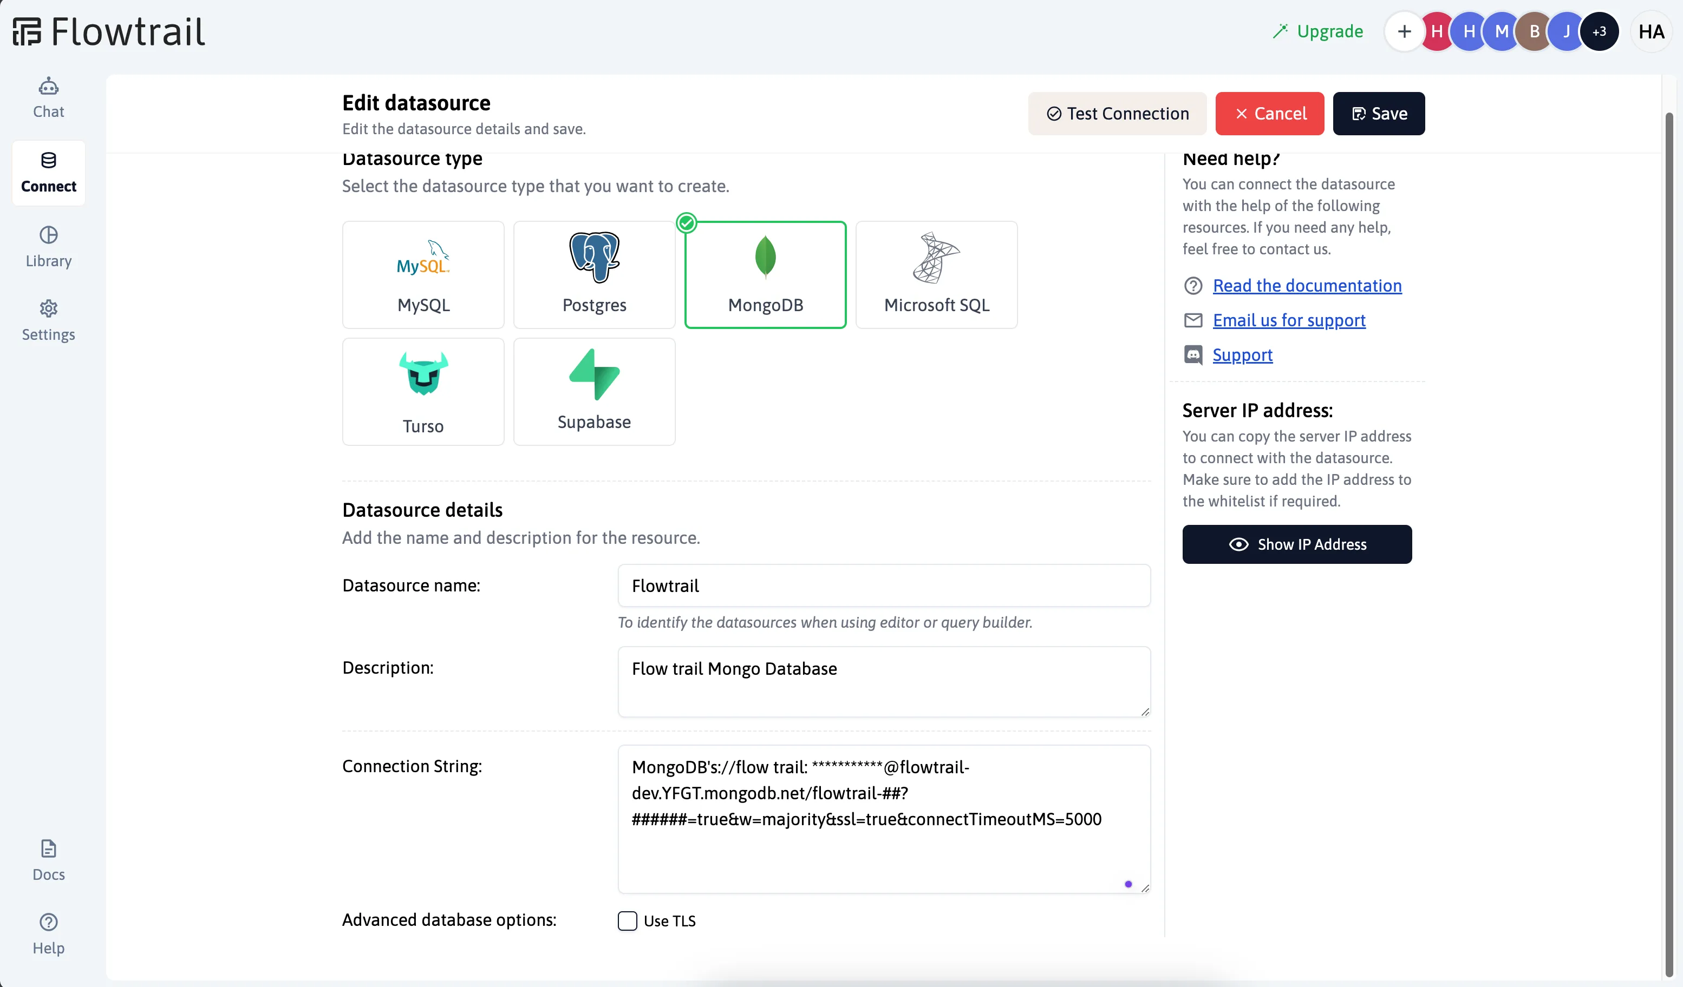Toggle the MongoDB datasource selection checkmark
The image size is (1683, 987).
(x=687, y=222)
